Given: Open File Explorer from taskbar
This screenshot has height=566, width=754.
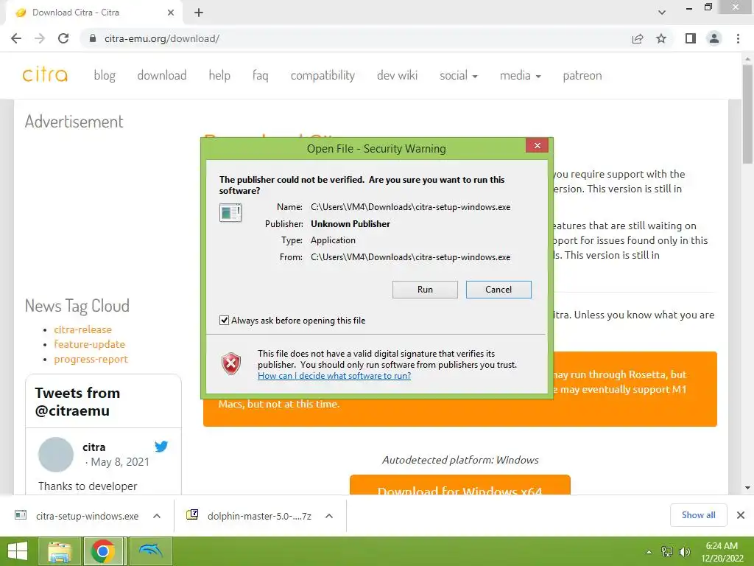Looking at the screenshot, I should 59,551.
